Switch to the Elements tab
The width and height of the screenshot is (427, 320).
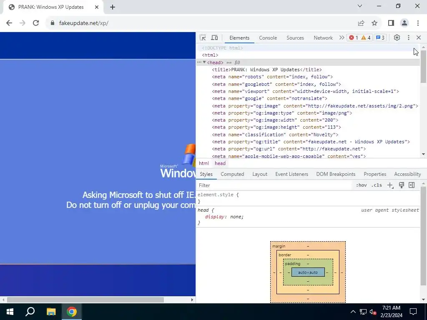click(x=239, y=38)
